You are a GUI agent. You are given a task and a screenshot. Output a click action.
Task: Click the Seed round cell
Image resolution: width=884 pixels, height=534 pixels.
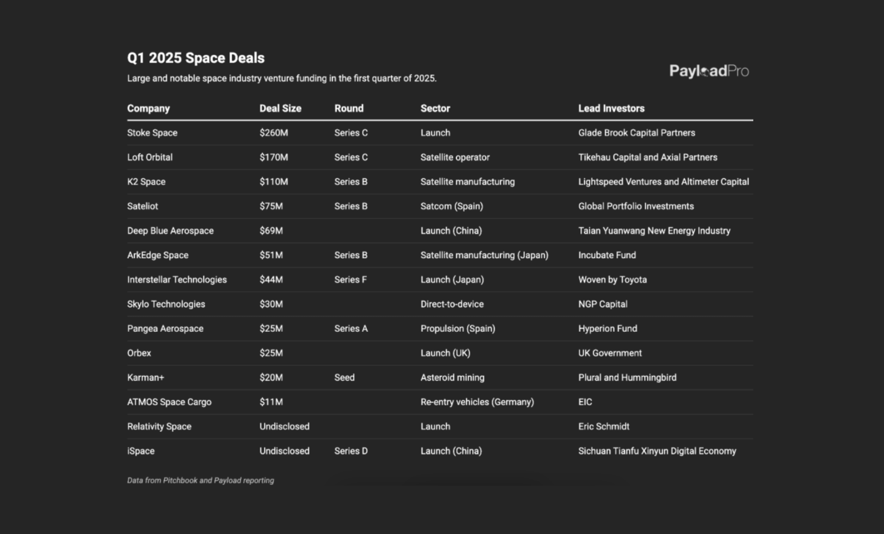tap(344, 378)
